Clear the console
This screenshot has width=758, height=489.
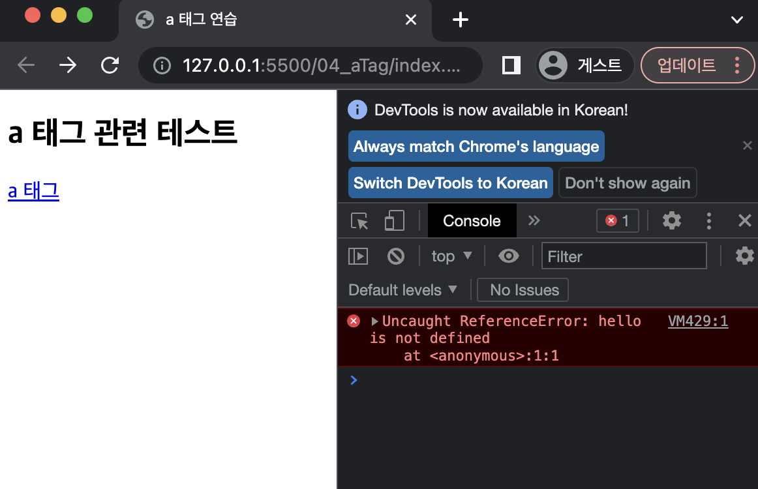click(x=396, y=256)
